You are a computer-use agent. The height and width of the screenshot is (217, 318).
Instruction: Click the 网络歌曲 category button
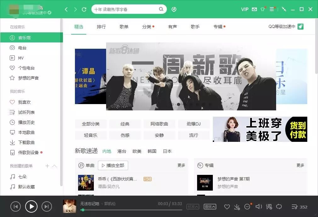[159, 124]
